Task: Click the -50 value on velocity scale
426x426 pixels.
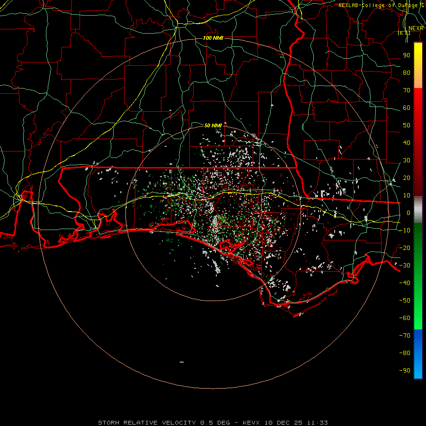Action: [x=405, y=301]
